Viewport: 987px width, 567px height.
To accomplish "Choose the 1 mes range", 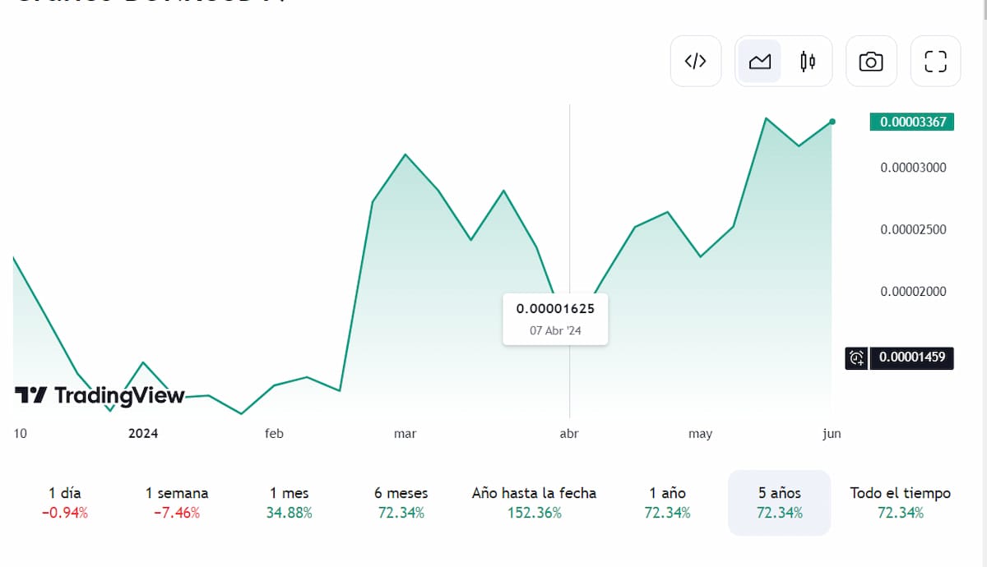I will pos(290,502).
